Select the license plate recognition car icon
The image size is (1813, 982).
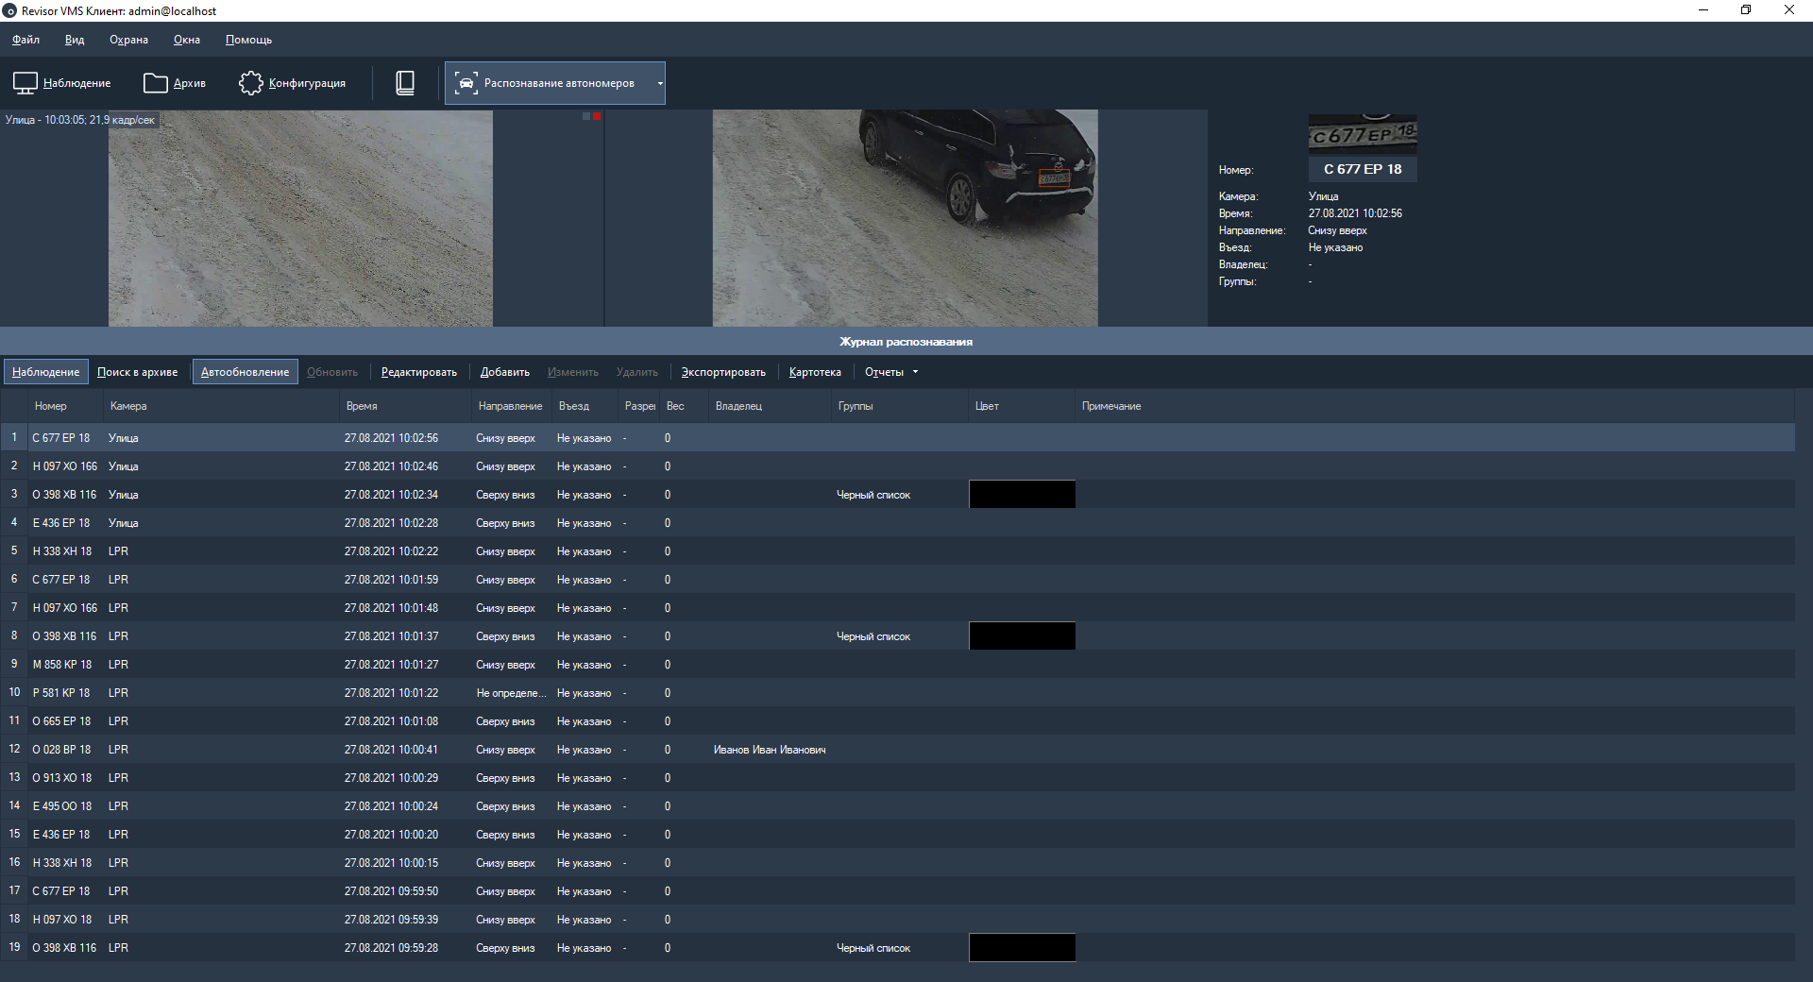pos(466,83)
